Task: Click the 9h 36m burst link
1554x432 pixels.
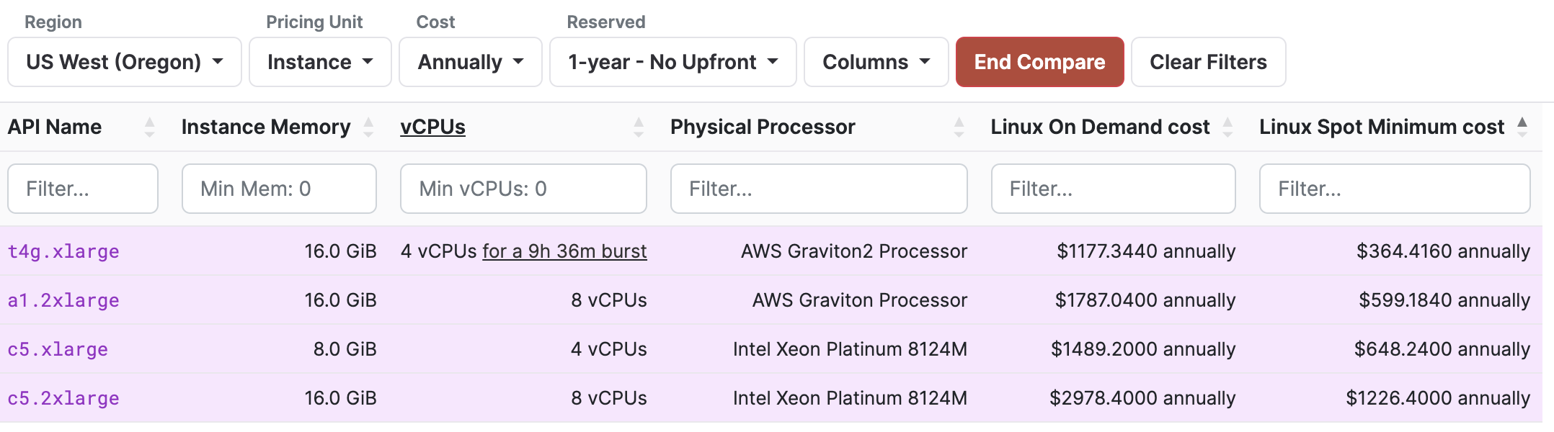Action: [564, 251]
